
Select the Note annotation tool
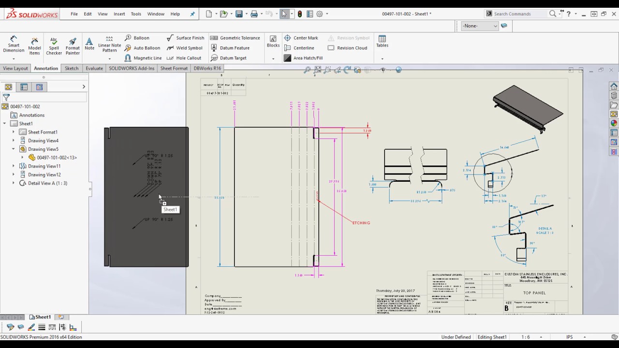coord(89,43)
